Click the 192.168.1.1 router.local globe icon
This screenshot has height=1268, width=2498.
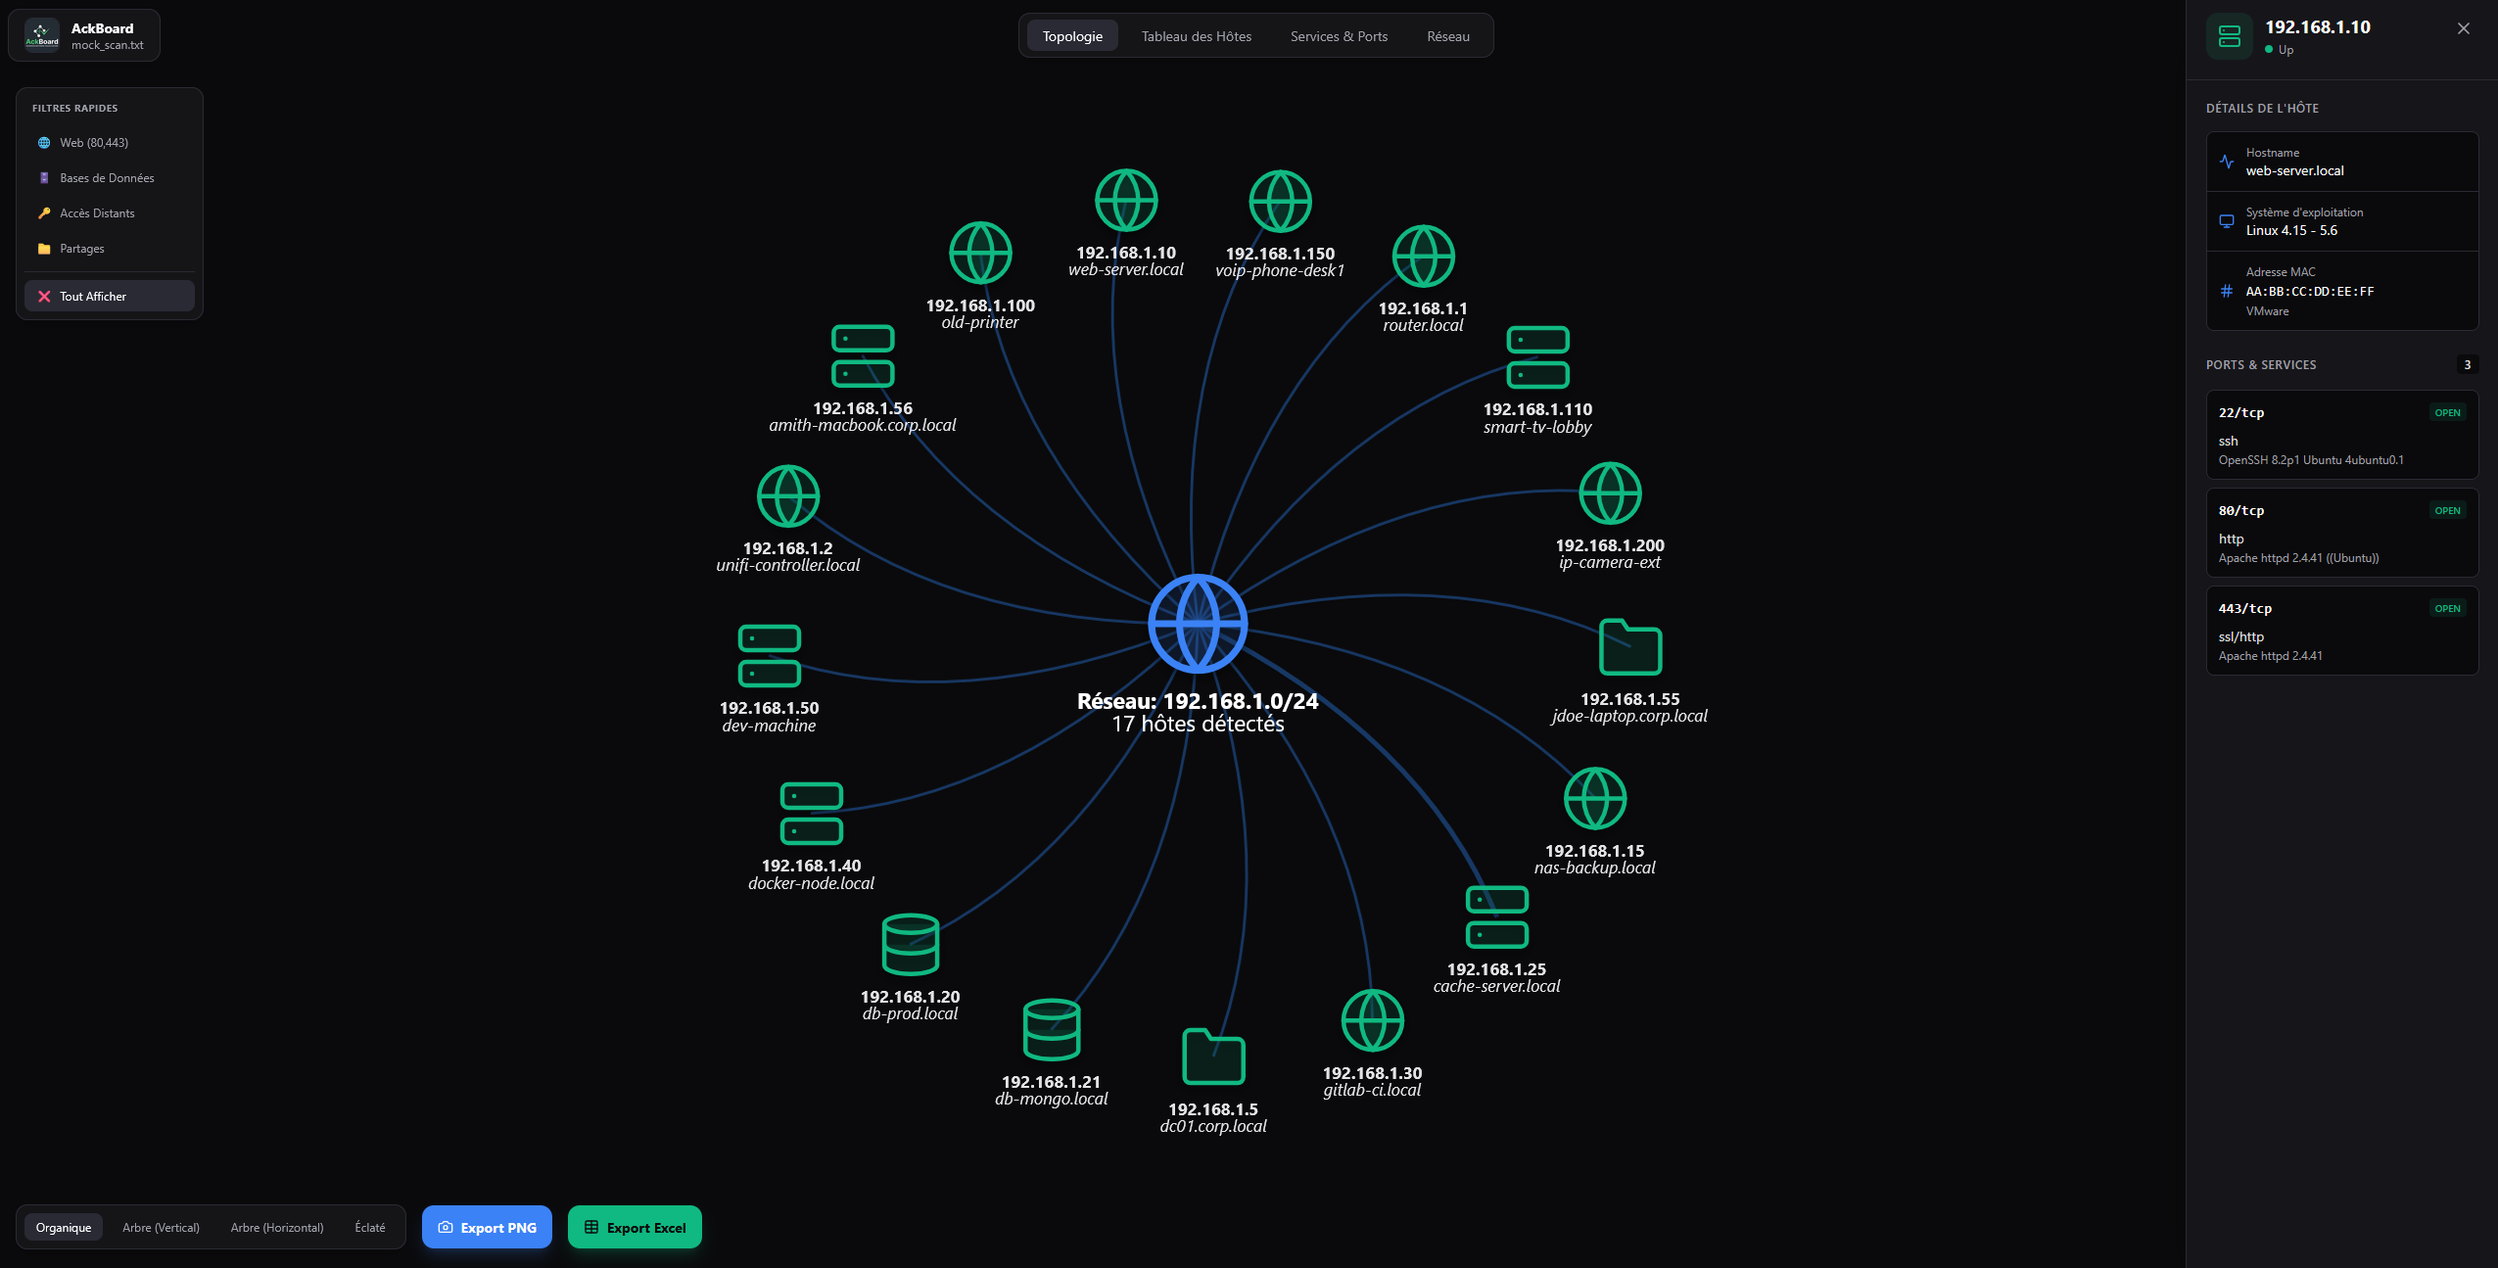click(1423, 257)
